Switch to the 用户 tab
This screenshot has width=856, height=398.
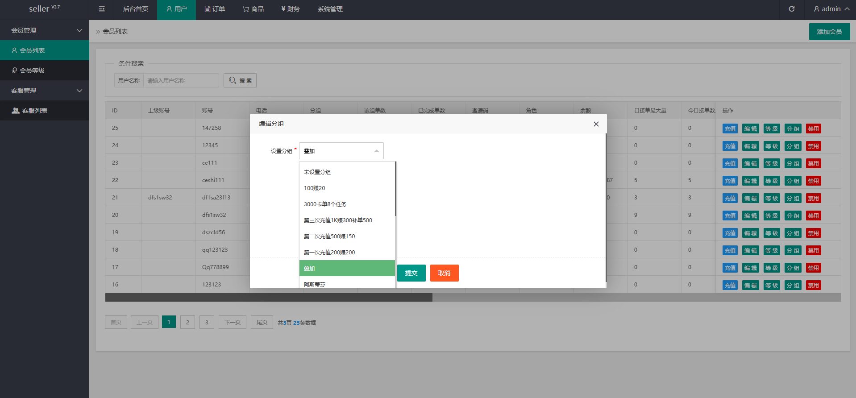(176, 9)
